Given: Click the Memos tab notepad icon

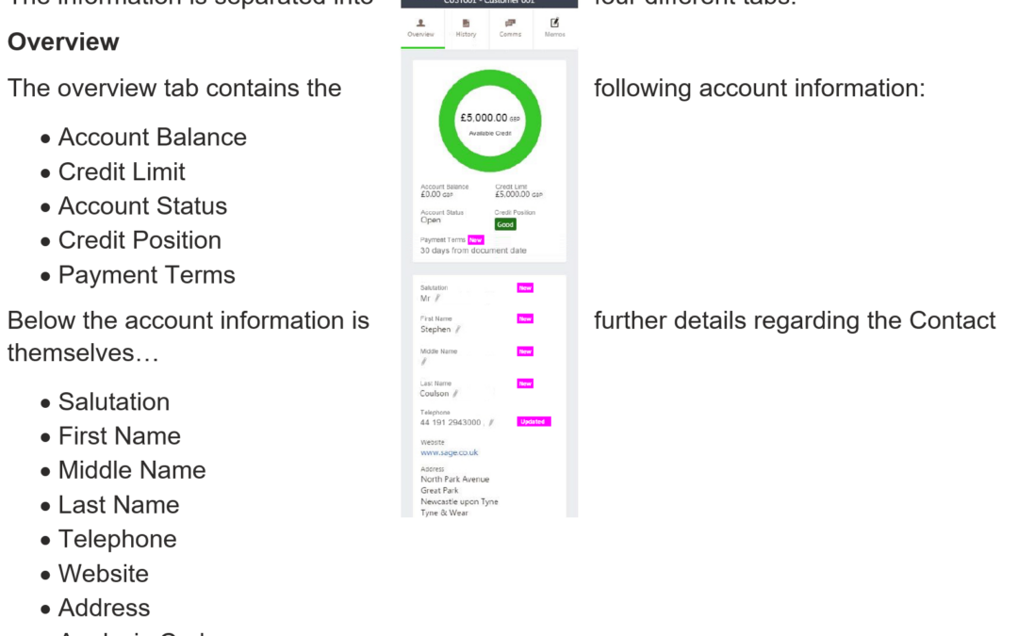Looking at the screenshot, I should coord(554,23).
